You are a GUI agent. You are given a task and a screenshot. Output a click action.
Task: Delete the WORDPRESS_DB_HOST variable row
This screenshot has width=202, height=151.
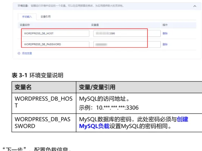tap(165, 34)
